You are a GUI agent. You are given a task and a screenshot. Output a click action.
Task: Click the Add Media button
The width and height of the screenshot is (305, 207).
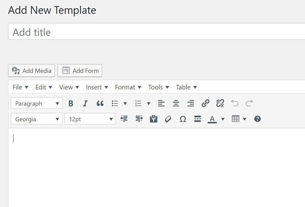pos(31,70)
